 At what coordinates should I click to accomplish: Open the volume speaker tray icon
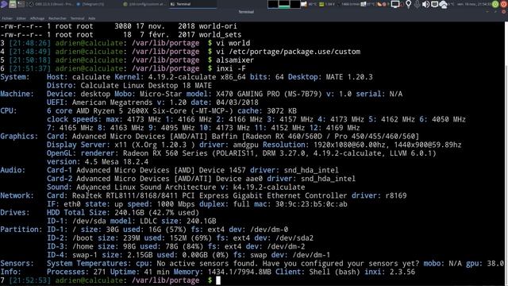(x=425, y=4)
